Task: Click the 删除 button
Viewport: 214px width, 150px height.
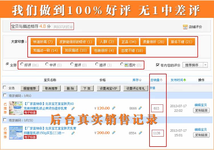Action: click(70, 88)
